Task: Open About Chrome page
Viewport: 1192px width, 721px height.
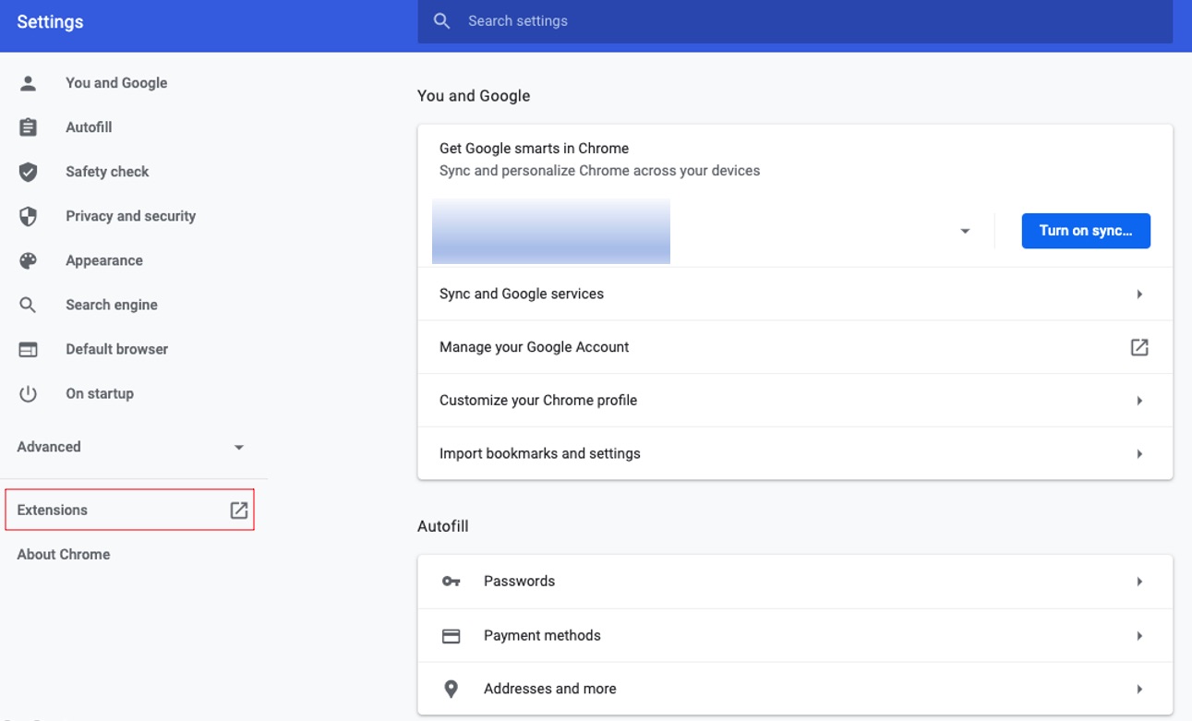Action: [64, 554]
